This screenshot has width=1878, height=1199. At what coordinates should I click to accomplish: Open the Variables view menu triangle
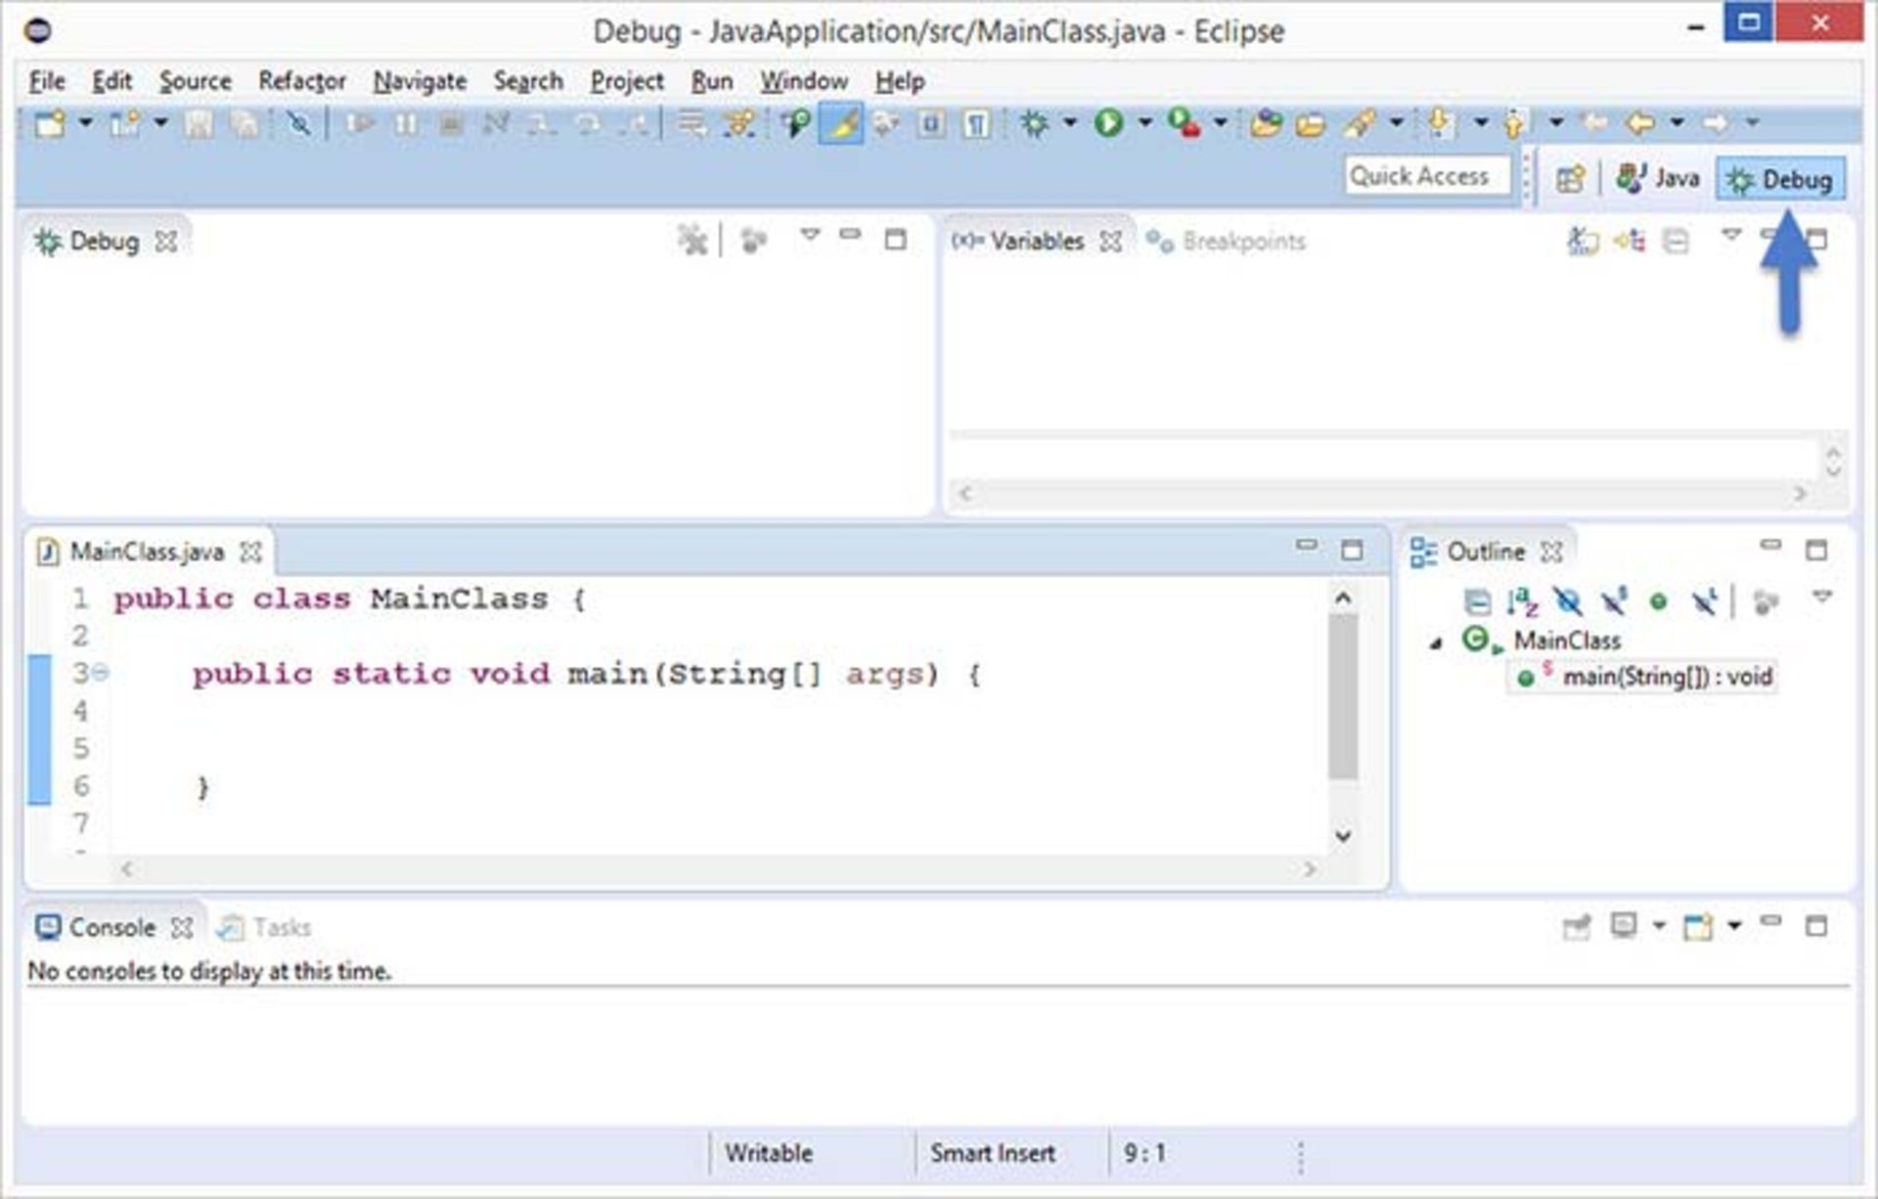[1731, 235]
